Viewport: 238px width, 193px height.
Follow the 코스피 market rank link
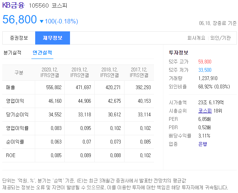[205, 111]
